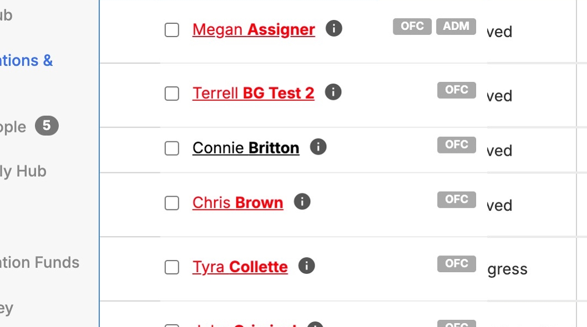Click ADM badge on Megan Assigner row
The image size is (587, 327).
pyautogui.click(x=456, y=26)
